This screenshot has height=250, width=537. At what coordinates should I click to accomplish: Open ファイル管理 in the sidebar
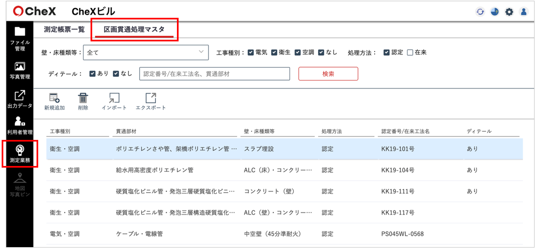click(x=20, y=38)
